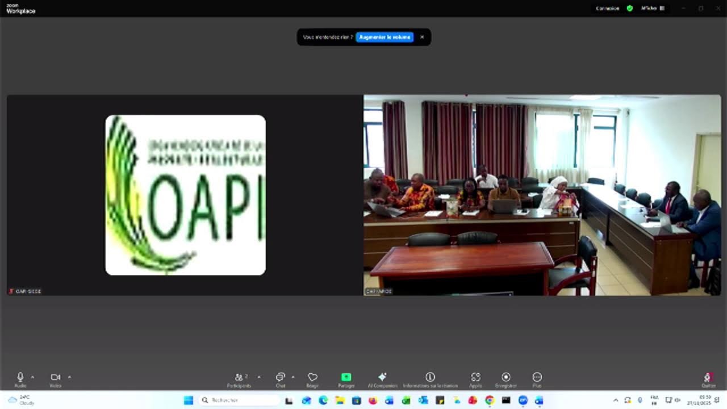
Task: Open the Réagir reactions heart icon
Action: (x=312, y=379)
